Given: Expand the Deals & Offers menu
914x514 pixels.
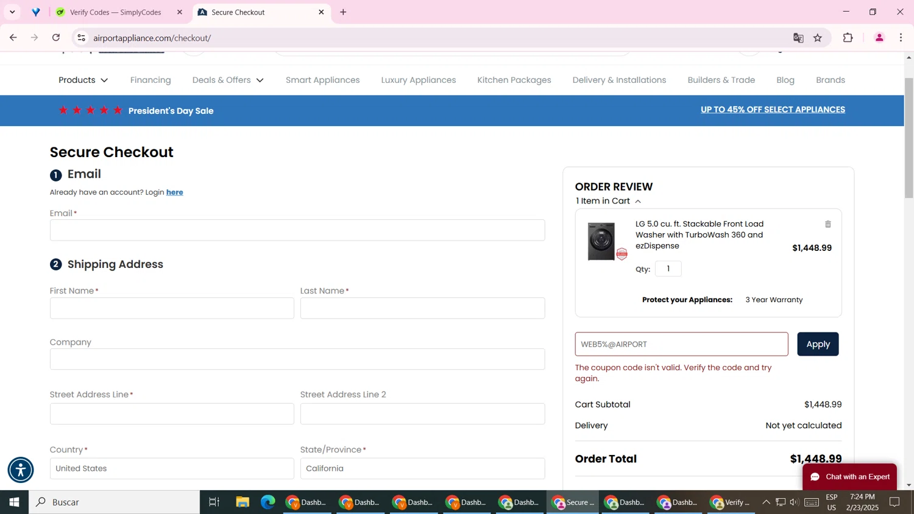Looking at the screenshot, I should click(x=228, y=80).
